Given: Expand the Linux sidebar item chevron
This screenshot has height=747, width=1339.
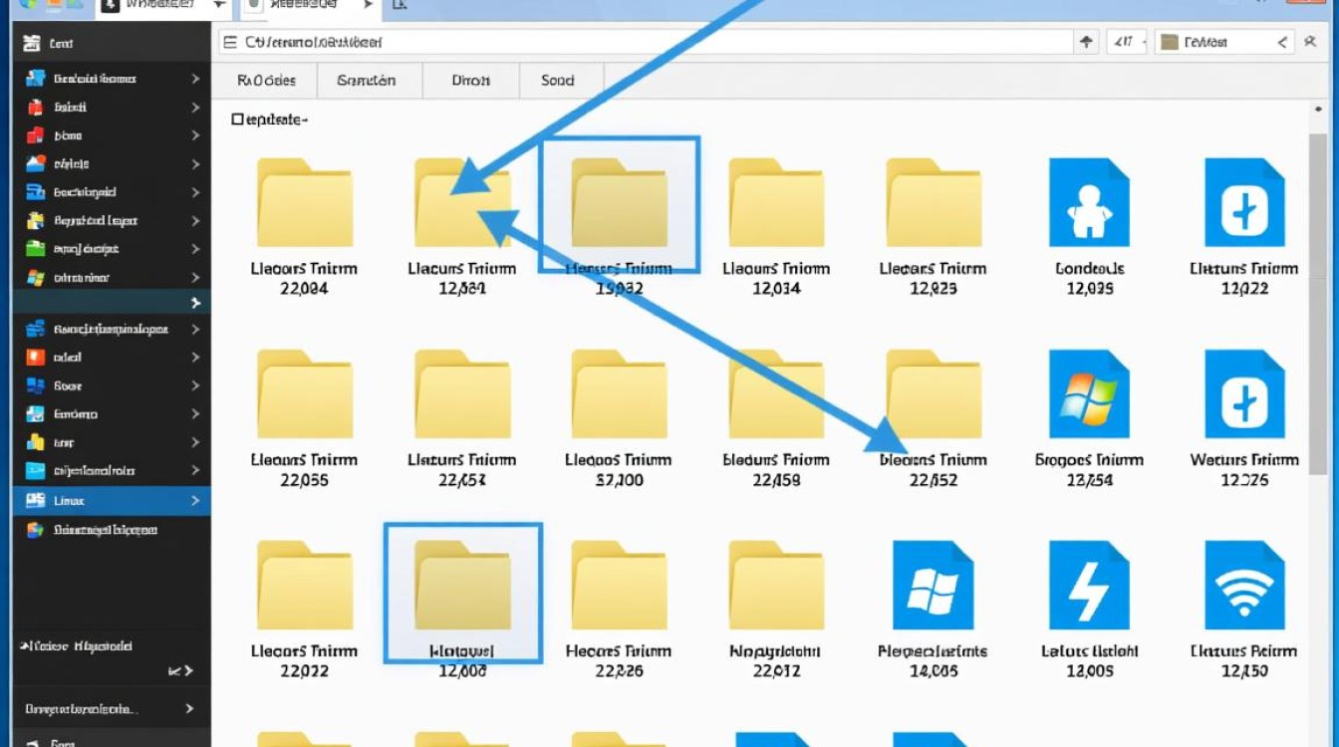Looking at the screenshot, I should (195, 500).
